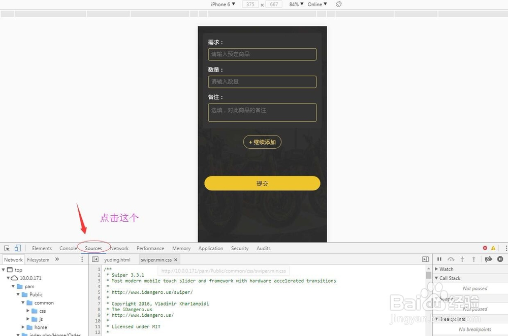
Task: Collapse the Call Stack section
Action: click(x=436, y=278)
